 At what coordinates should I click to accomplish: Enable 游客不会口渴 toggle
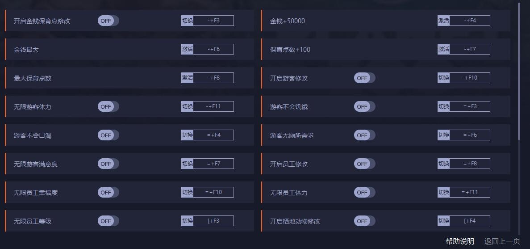108,135
